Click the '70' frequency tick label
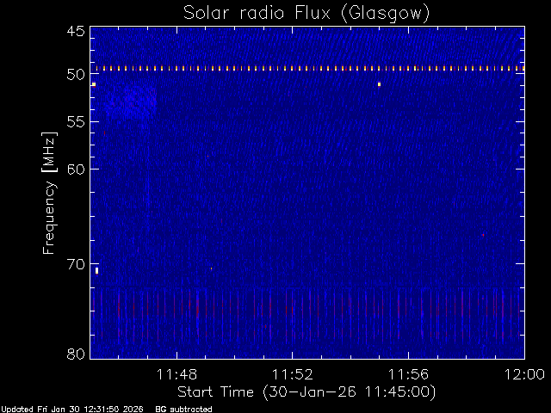Screen dimensions: 551x413 click(x=76, y=264)
